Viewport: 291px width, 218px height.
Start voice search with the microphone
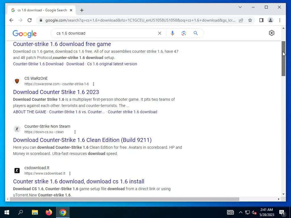[172, 33]
